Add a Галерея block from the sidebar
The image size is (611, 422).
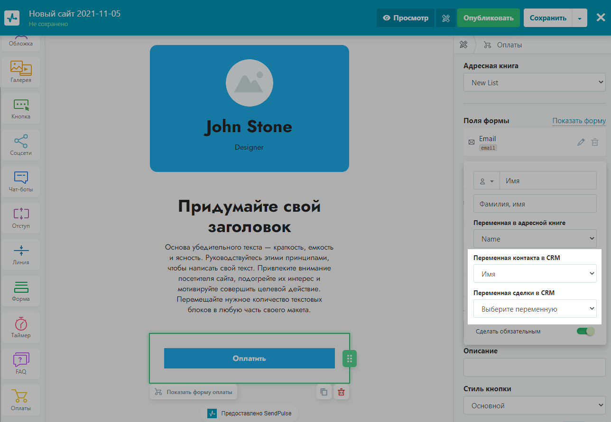pos(21,72)
